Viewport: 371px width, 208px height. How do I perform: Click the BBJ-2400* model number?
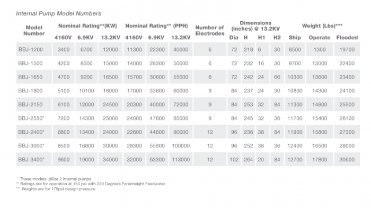(x=31, y=132)
